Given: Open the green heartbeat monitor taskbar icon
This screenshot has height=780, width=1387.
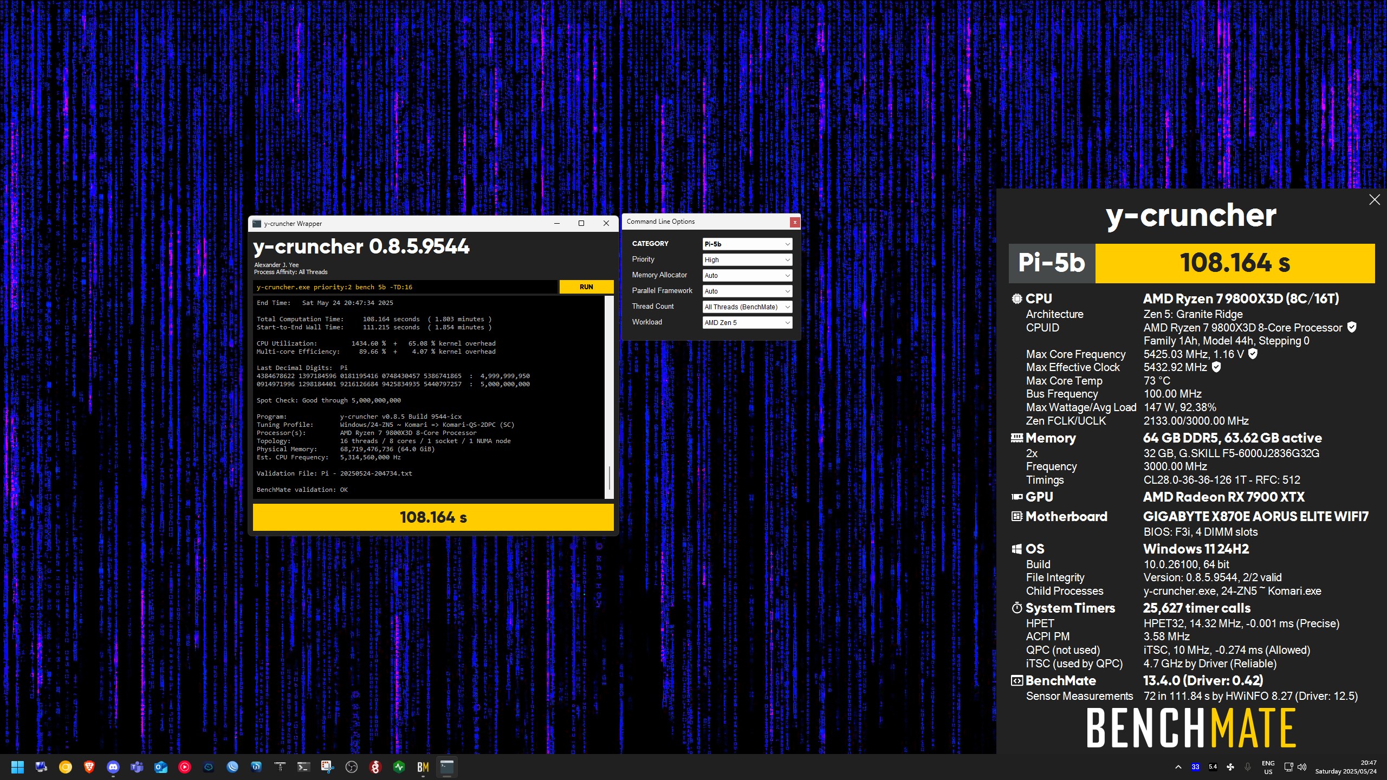Looking at the screenshot, I should click(399, 767).
